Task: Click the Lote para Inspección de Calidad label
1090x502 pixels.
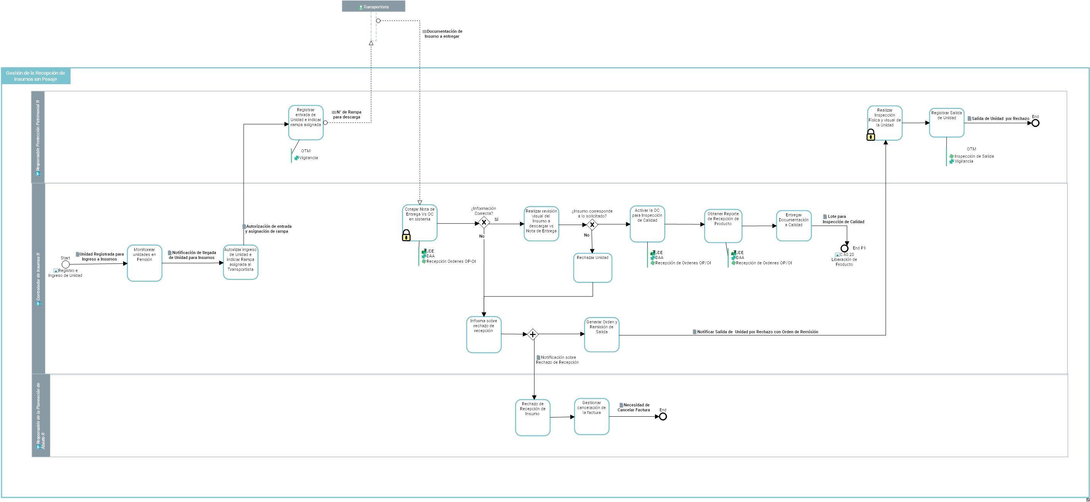Action: 843,219
